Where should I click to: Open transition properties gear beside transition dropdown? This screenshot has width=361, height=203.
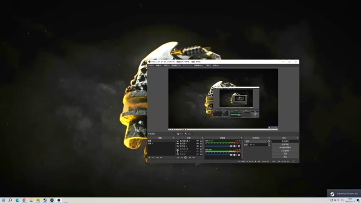(x=268, y=141)
